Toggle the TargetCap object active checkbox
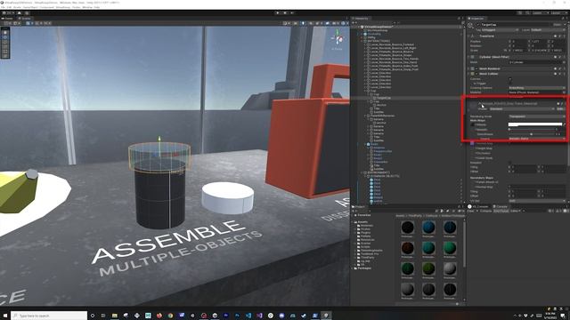This screenshot has width=570, height=320. pyautogui.click(x=478, y=25)
